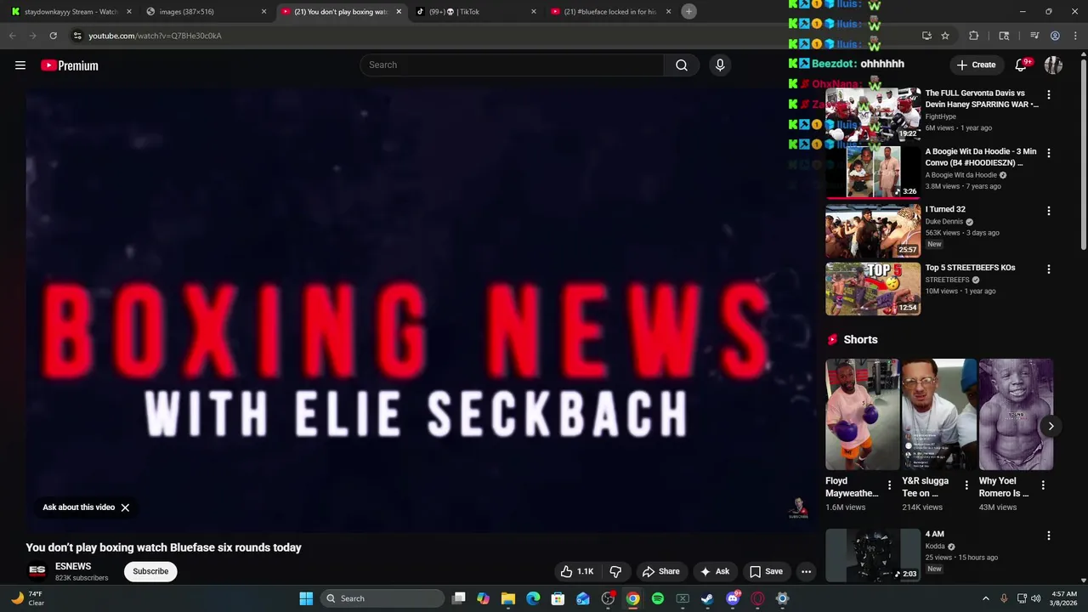Close the TikTok browser tab
Viewport: 1088px width, 612px height.
click(x=533, y=12)
